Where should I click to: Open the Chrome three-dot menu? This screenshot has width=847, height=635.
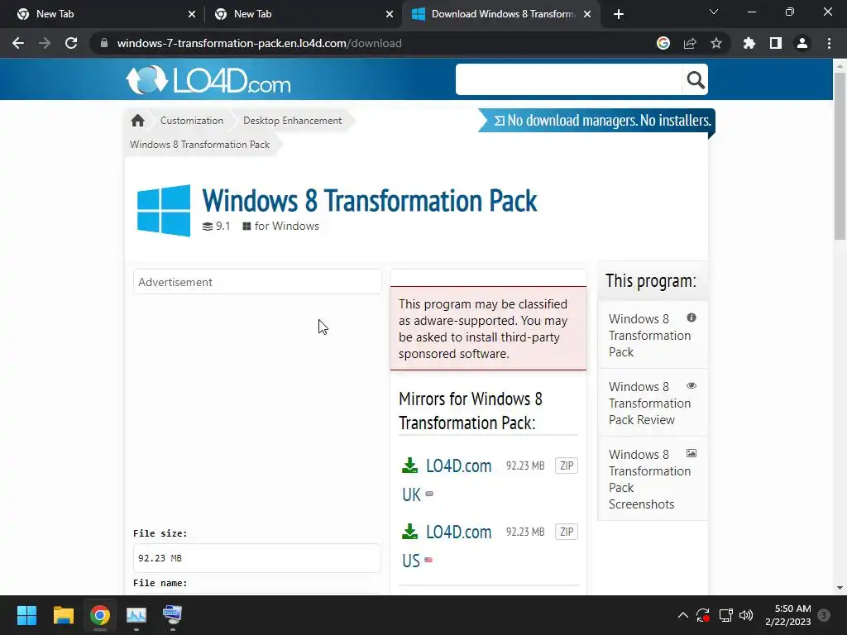(829, 43)
